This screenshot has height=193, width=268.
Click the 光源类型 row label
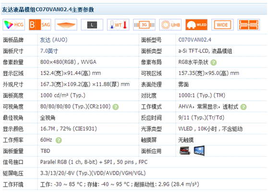click(x=151, y=129)
